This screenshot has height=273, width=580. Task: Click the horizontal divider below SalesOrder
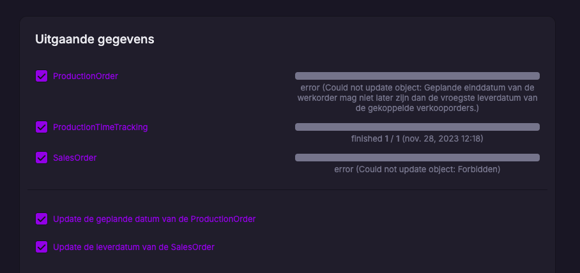coord(287,189)
